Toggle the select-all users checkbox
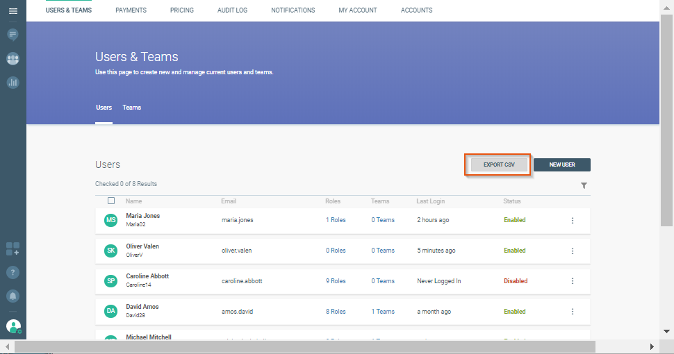The height and width of the screenshot is (354, 674). coord(111,201)
